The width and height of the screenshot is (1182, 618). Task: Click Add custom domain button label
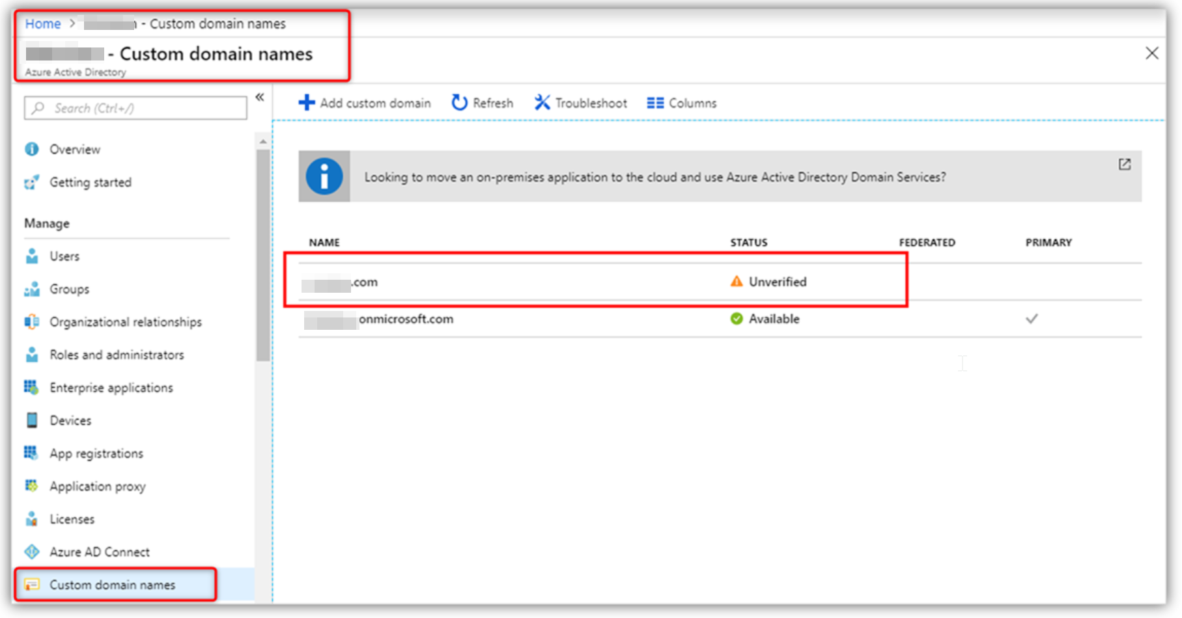point(376,103)
